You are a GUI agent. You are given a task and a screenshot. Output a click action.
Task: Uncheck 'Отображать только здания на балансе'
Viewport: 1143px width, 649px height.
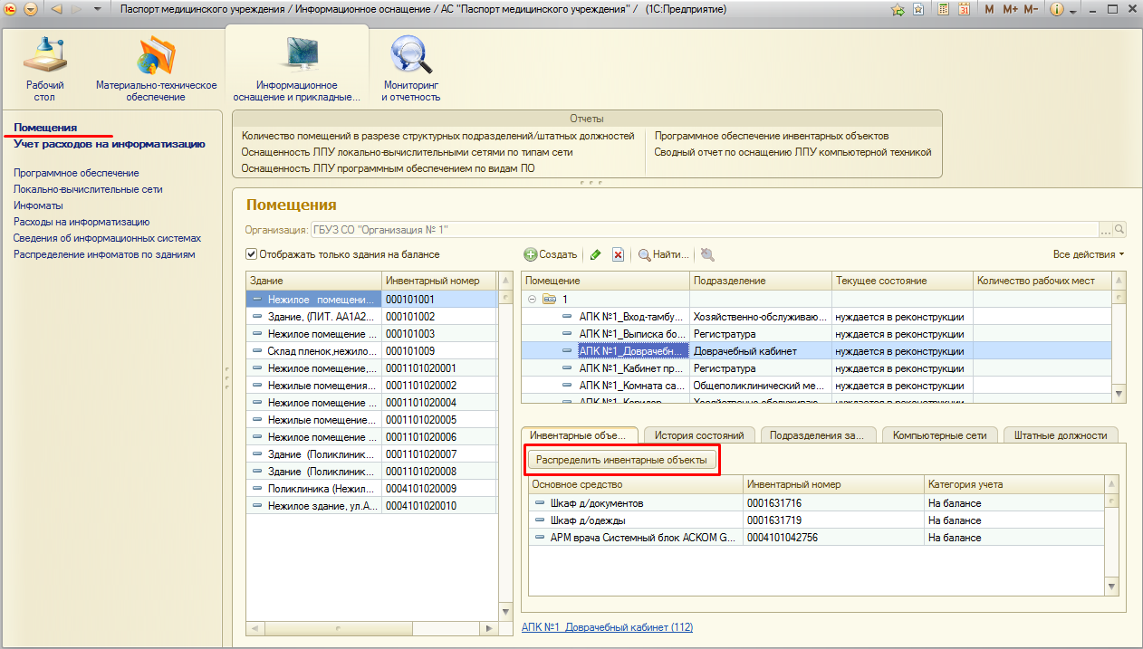(252, 254)
